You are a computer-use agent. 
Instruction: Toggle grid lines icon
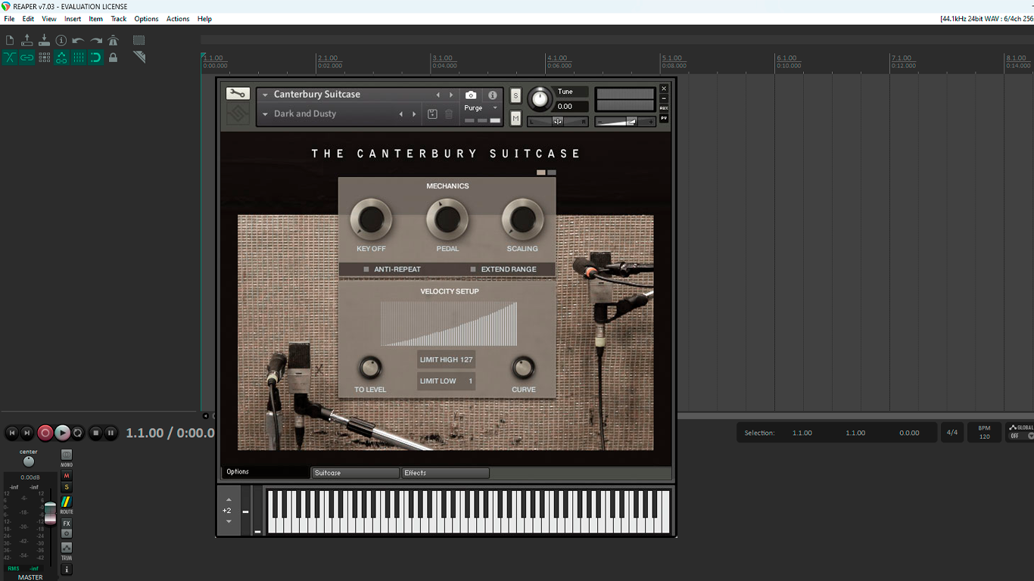(78, 57)
